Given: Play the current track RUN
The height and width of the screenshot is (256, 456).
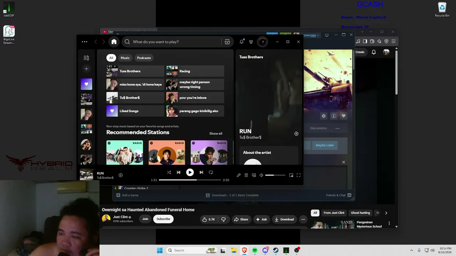Looking at the screenshot, I should (190, 172).
